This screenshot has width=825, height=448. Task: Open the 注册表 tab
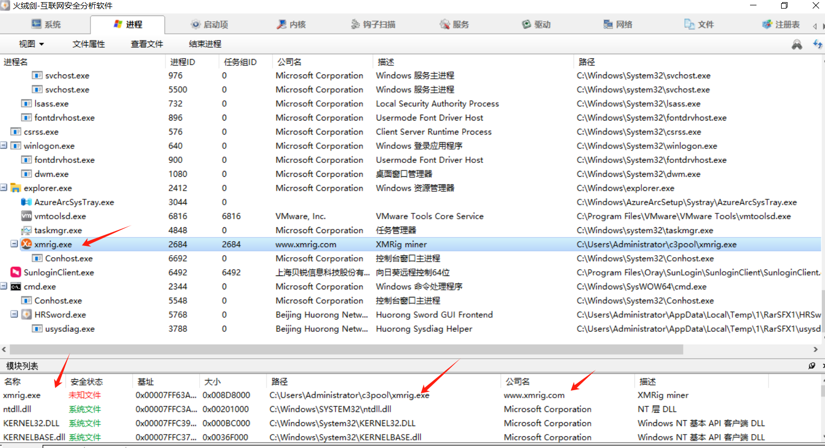coord(781,24)
